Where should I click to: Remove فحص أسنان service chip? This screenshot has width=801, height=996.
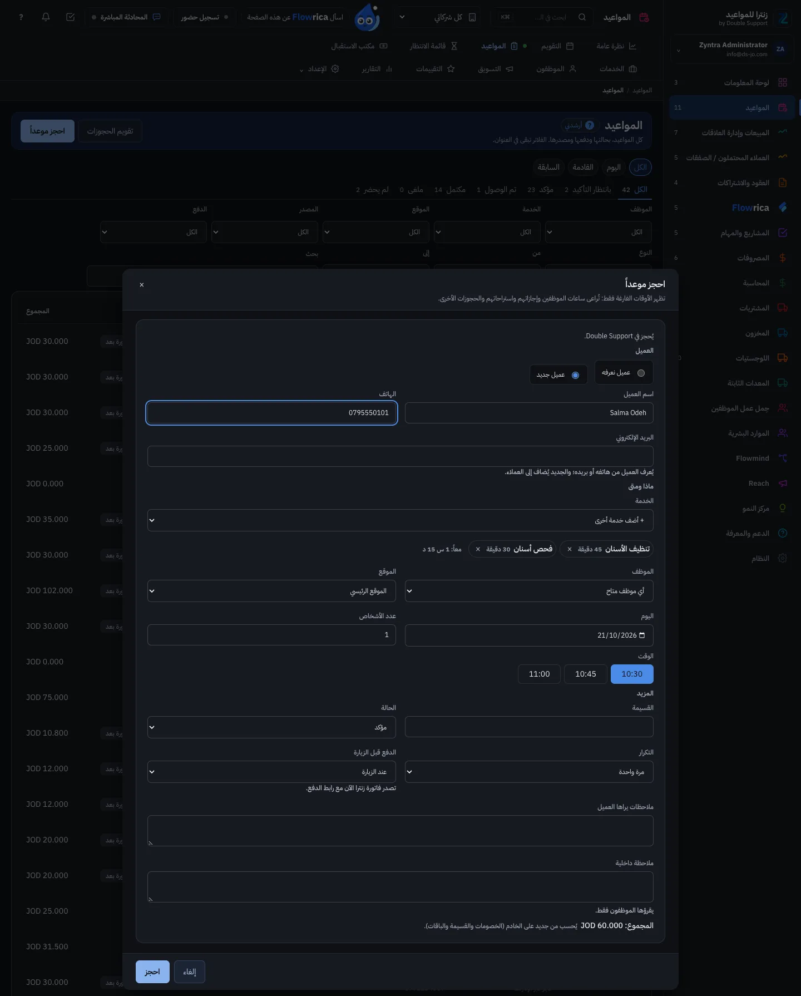(x=478, y=549)
